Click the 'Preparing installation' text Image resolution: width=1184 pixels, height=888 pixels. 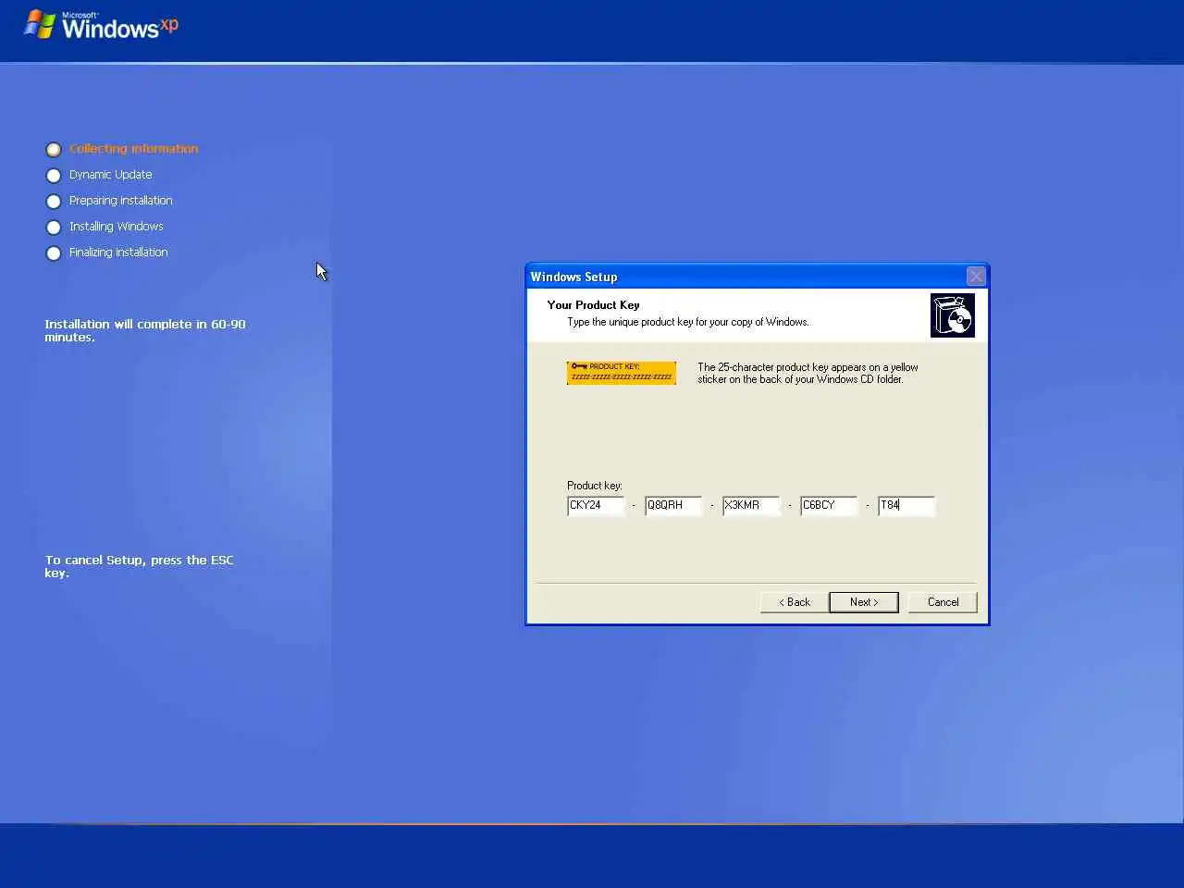pos(121,201)
